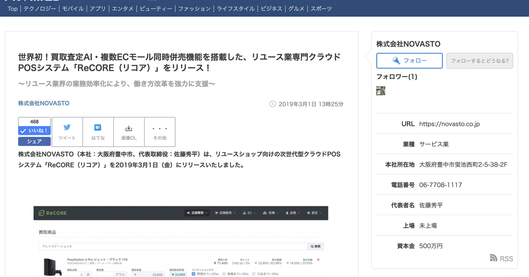Screen dimensions: 529x277
Task: Click the フォローするとどうなる? button
Action: [480, 61]
